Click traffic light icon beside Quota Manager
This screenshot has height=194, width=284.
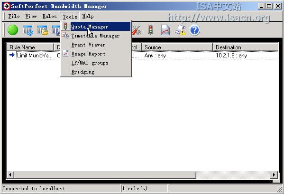click(x=65, y=26)
